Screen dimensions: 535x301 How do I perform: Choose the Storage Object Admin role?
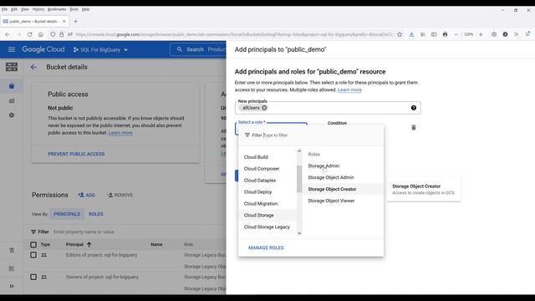[331, 177]
